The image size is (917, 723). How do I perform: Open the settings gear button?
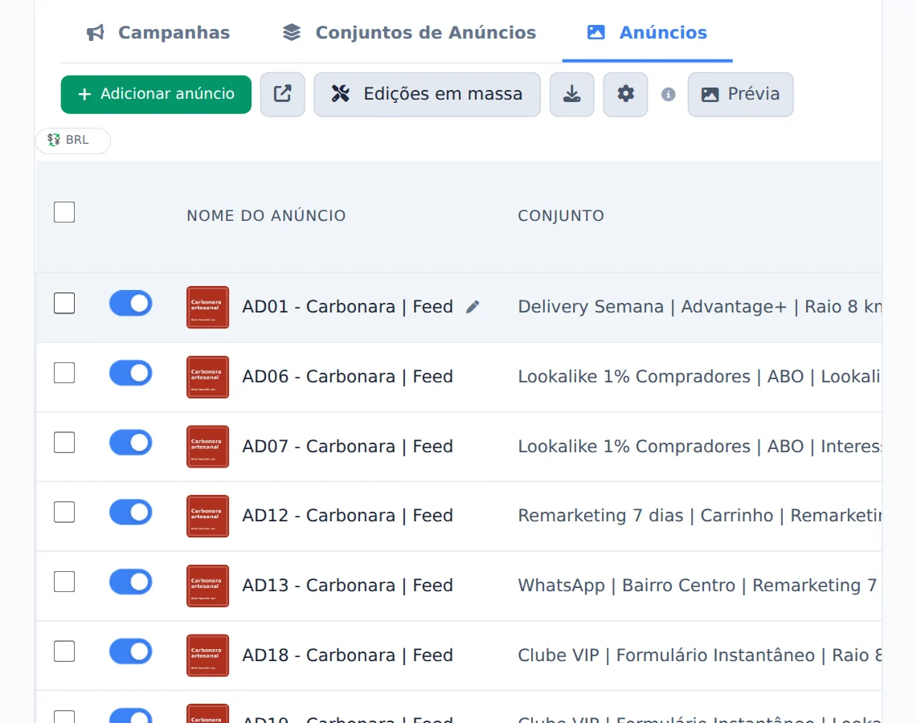(625, 94)
